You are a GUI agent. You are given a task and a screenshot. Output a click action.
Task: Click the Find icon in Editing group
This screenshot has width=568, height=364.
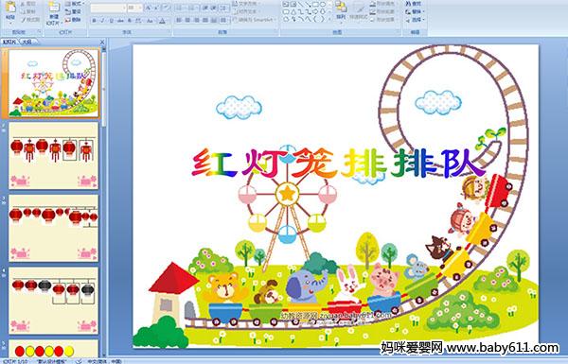415,4
